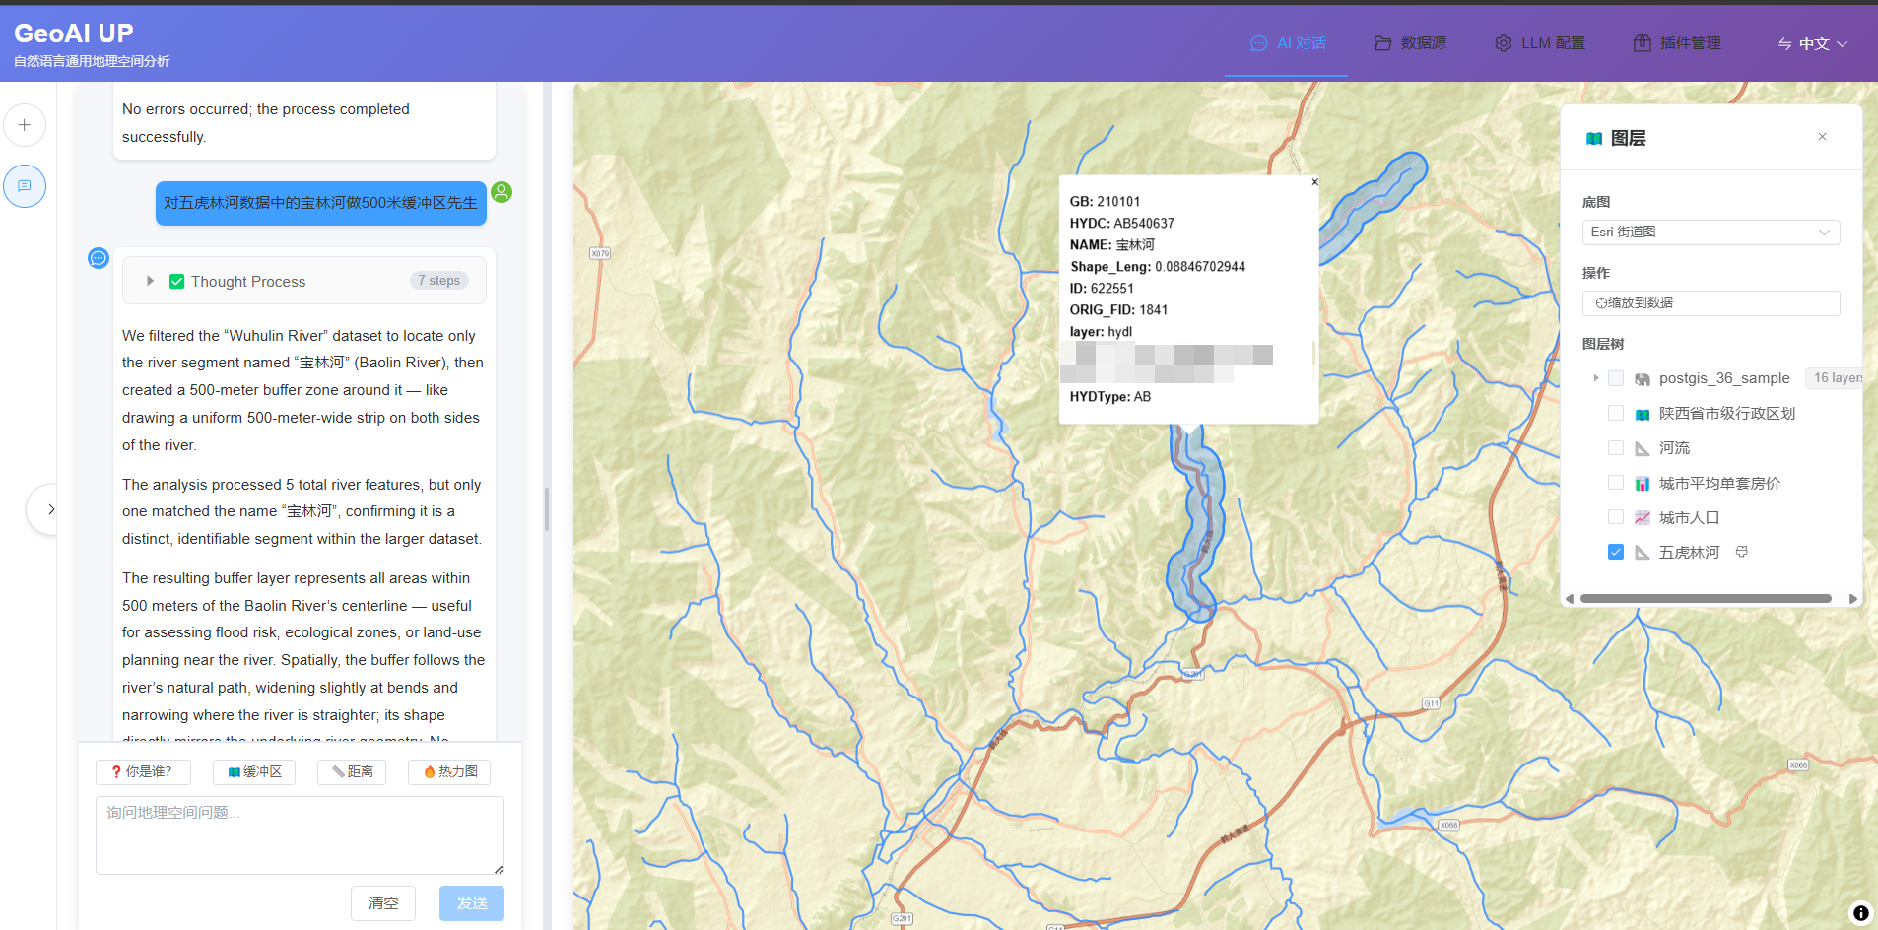
Task: Expand the postgis_36_sample tree node
Action: point(1596,378)
